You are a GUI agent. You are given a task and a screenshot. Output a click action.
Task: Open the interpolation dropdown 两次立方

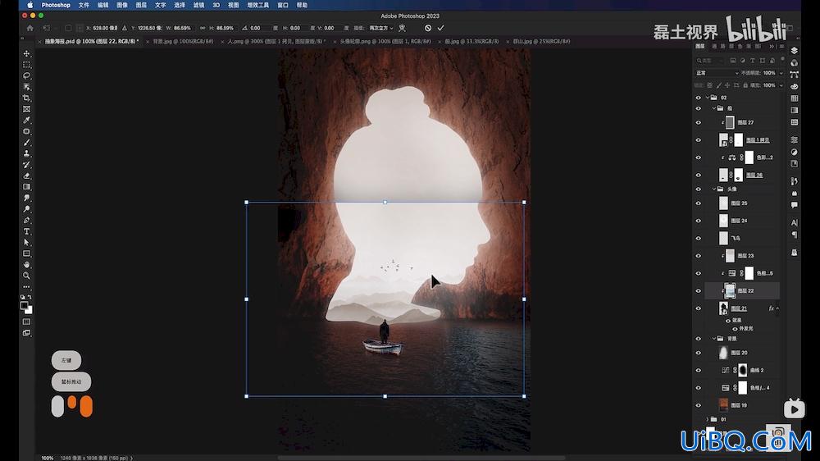coord(380,28)
